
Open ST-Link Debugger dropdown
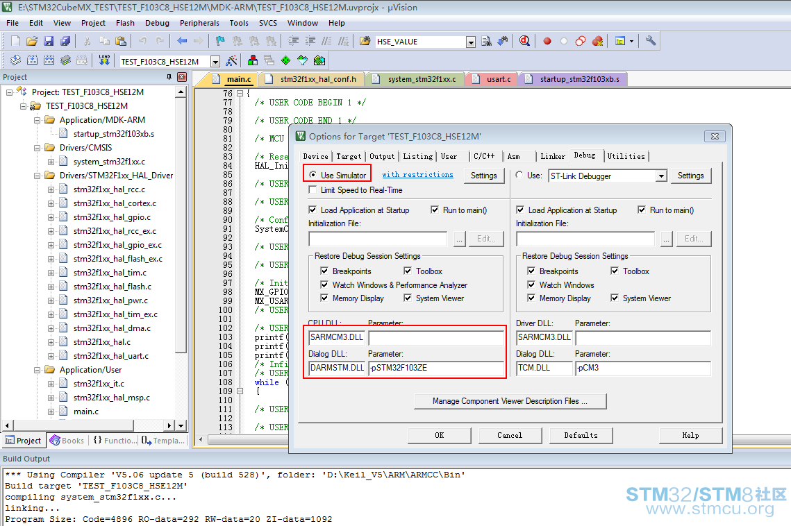coord(661,176)
